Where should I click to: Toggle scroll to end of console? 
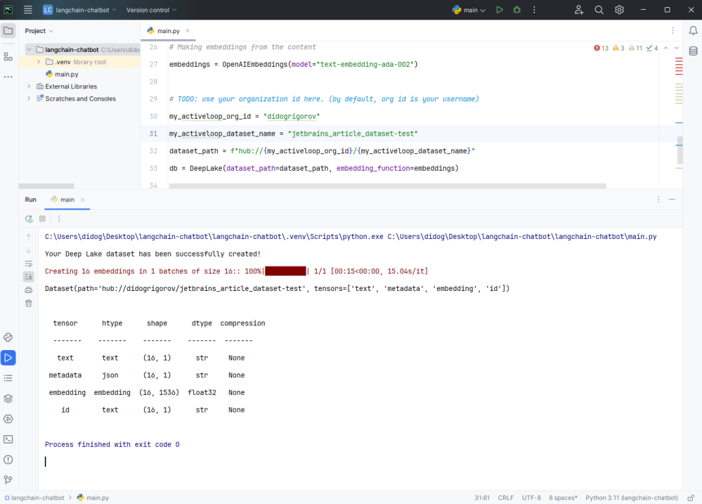(29, 277)
